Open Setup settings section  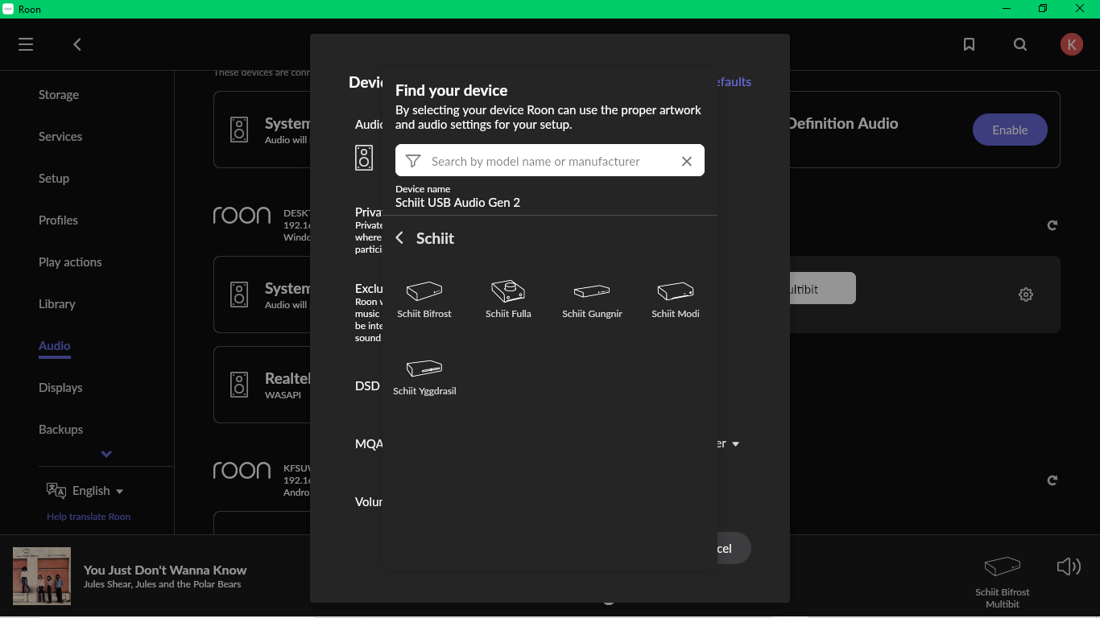pyautogui.click(x=54, y=179)
